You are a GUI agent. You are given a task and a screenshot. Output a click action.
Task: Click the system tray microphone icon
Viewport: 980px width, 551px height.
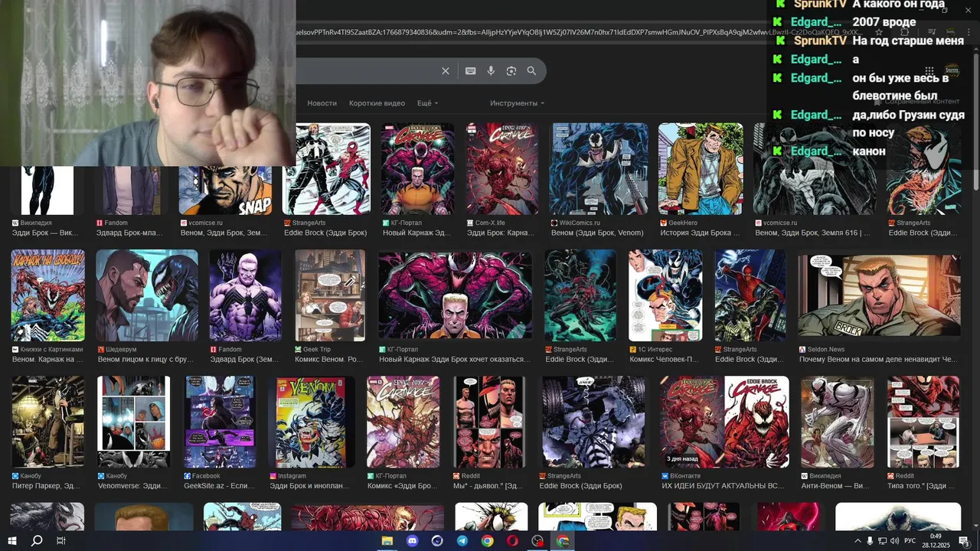[870, 541]
